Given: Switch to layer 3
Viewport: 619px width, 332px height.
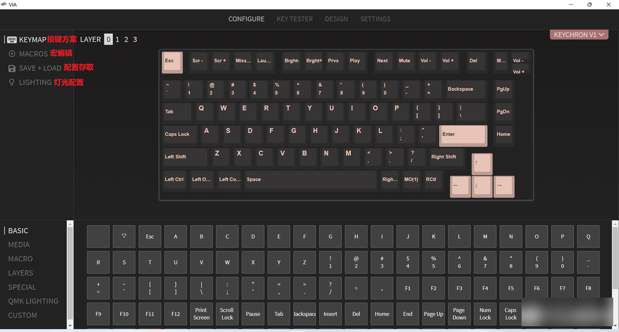Looking at the screenshot, I should click(x=135, y=40).
